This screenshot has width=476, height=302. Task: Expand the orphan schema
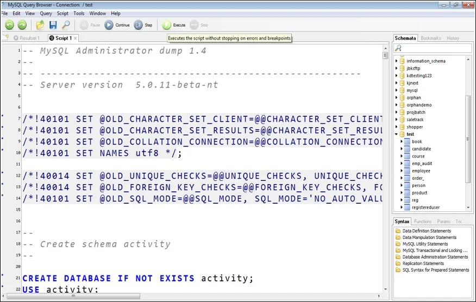coord(397,97)
